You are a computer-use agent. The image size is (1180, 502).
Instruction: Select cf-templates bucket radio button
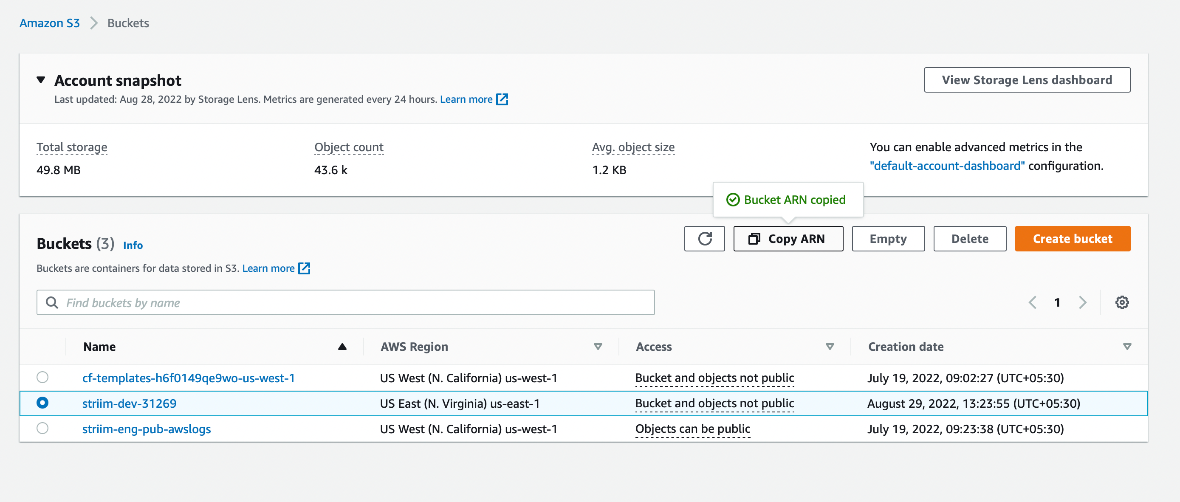[x=42, y=377]
